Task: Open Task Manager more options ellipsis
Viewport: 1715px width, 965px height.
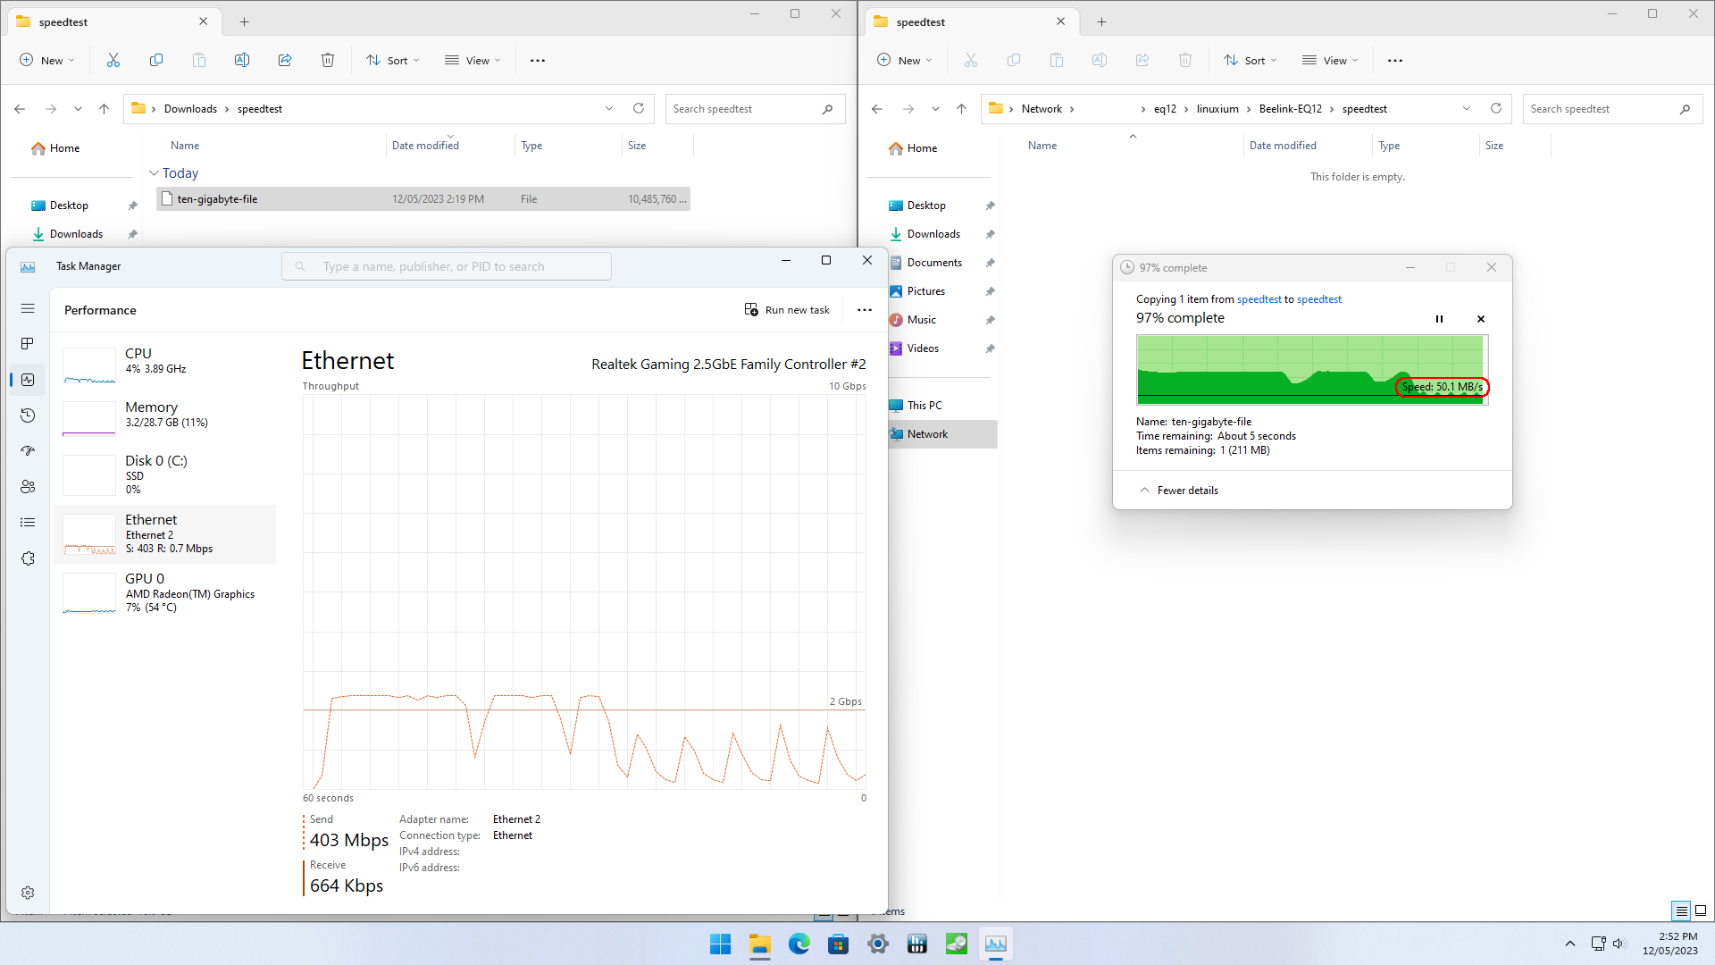Action: coord(865,310)
